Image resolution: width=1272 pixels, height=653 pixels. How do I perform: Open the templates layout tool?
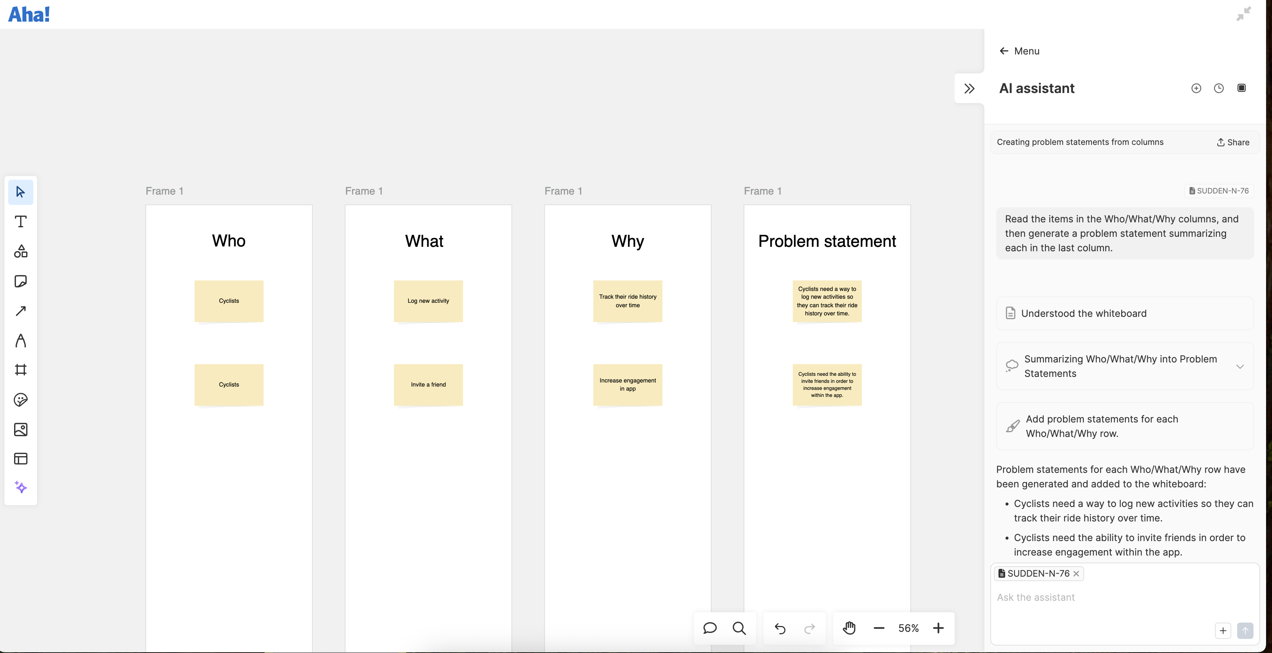(x=20, y=458)
